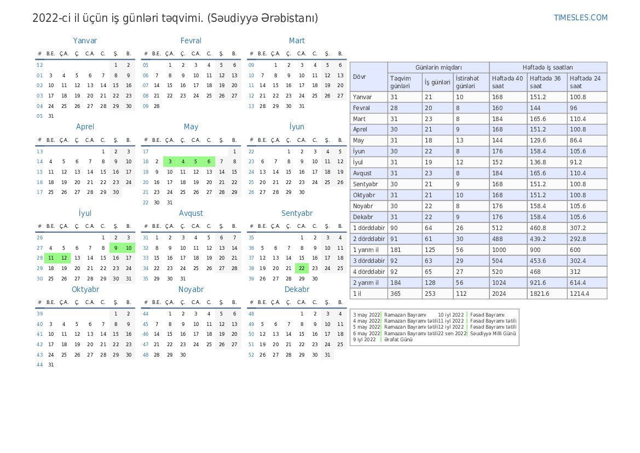640x453 pixels.
Task: Click week number 22 in İyun
Action: [x=251, y=152]
